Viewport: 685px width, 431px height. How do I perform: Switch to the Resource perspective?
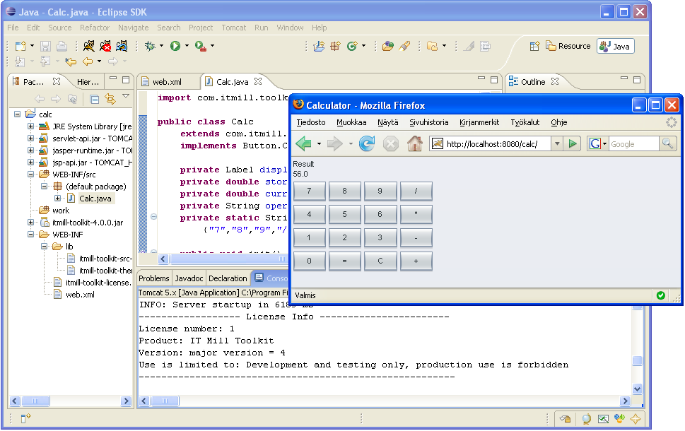pyautogui.click(x=567, y=47)
